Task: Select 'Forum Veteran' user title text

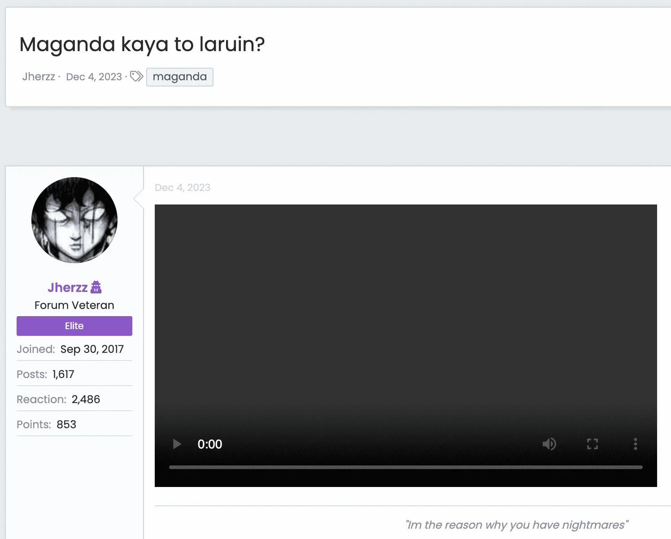Action: (74, 305)
